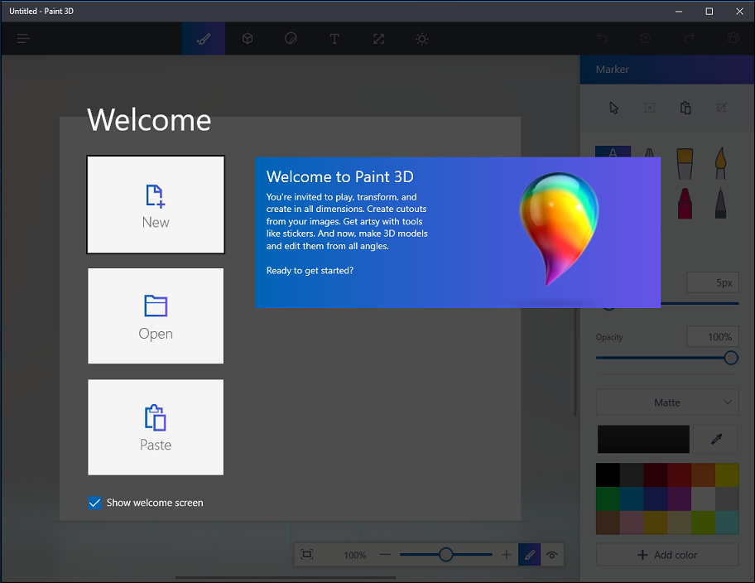
Task: Select the Watercolor brush
Action: [720, 163]
